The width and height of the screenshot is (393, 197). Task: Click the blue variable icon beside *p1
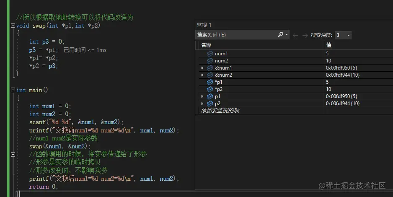210,82
